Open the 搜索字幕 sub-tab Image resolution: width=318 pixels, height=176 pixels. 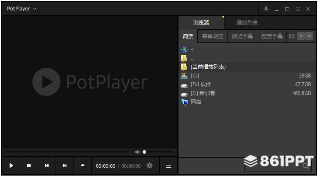pyautogui.click(x=272, y=36)
